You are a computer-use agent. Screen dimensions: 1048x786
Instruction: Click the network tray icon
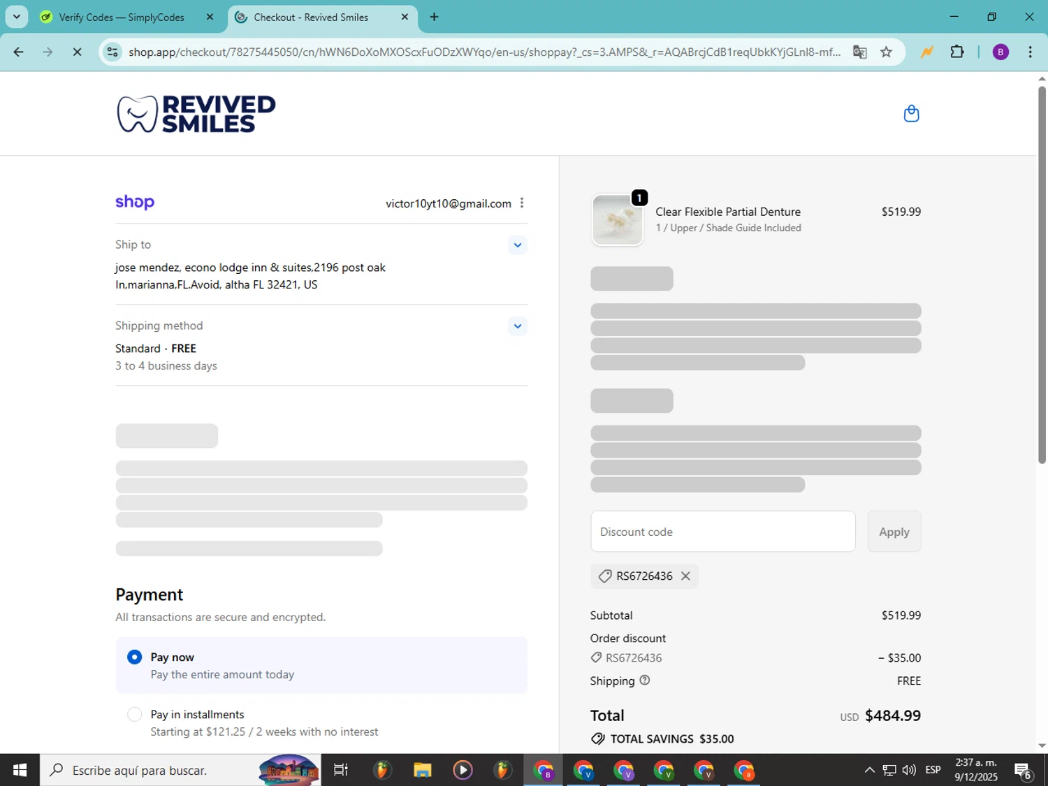click(x=889, y=770)
